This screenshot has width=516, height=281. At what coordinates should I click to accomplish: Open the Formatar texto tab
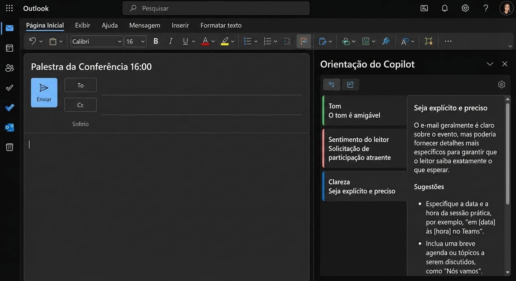point(221,25)
